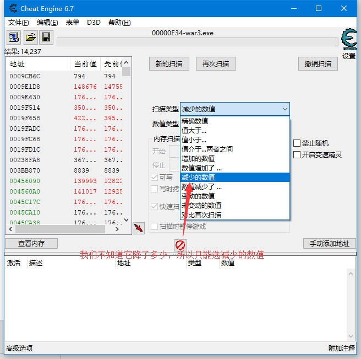The image size is (361, 359).
Task: Select result row 0019F658
Action: [64, 118]
